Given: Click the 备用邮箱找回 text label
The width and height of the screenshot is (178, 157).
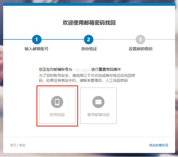Looking at the screenshot, I should point(98,115).
